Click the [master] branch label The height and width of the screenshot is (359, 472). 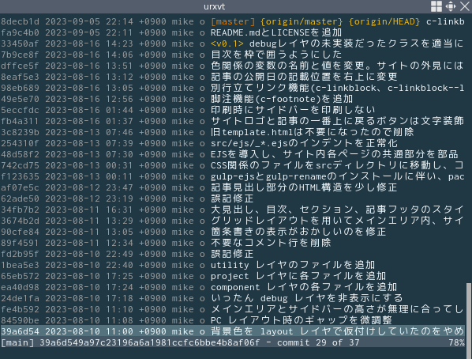(x=233, y=21)
